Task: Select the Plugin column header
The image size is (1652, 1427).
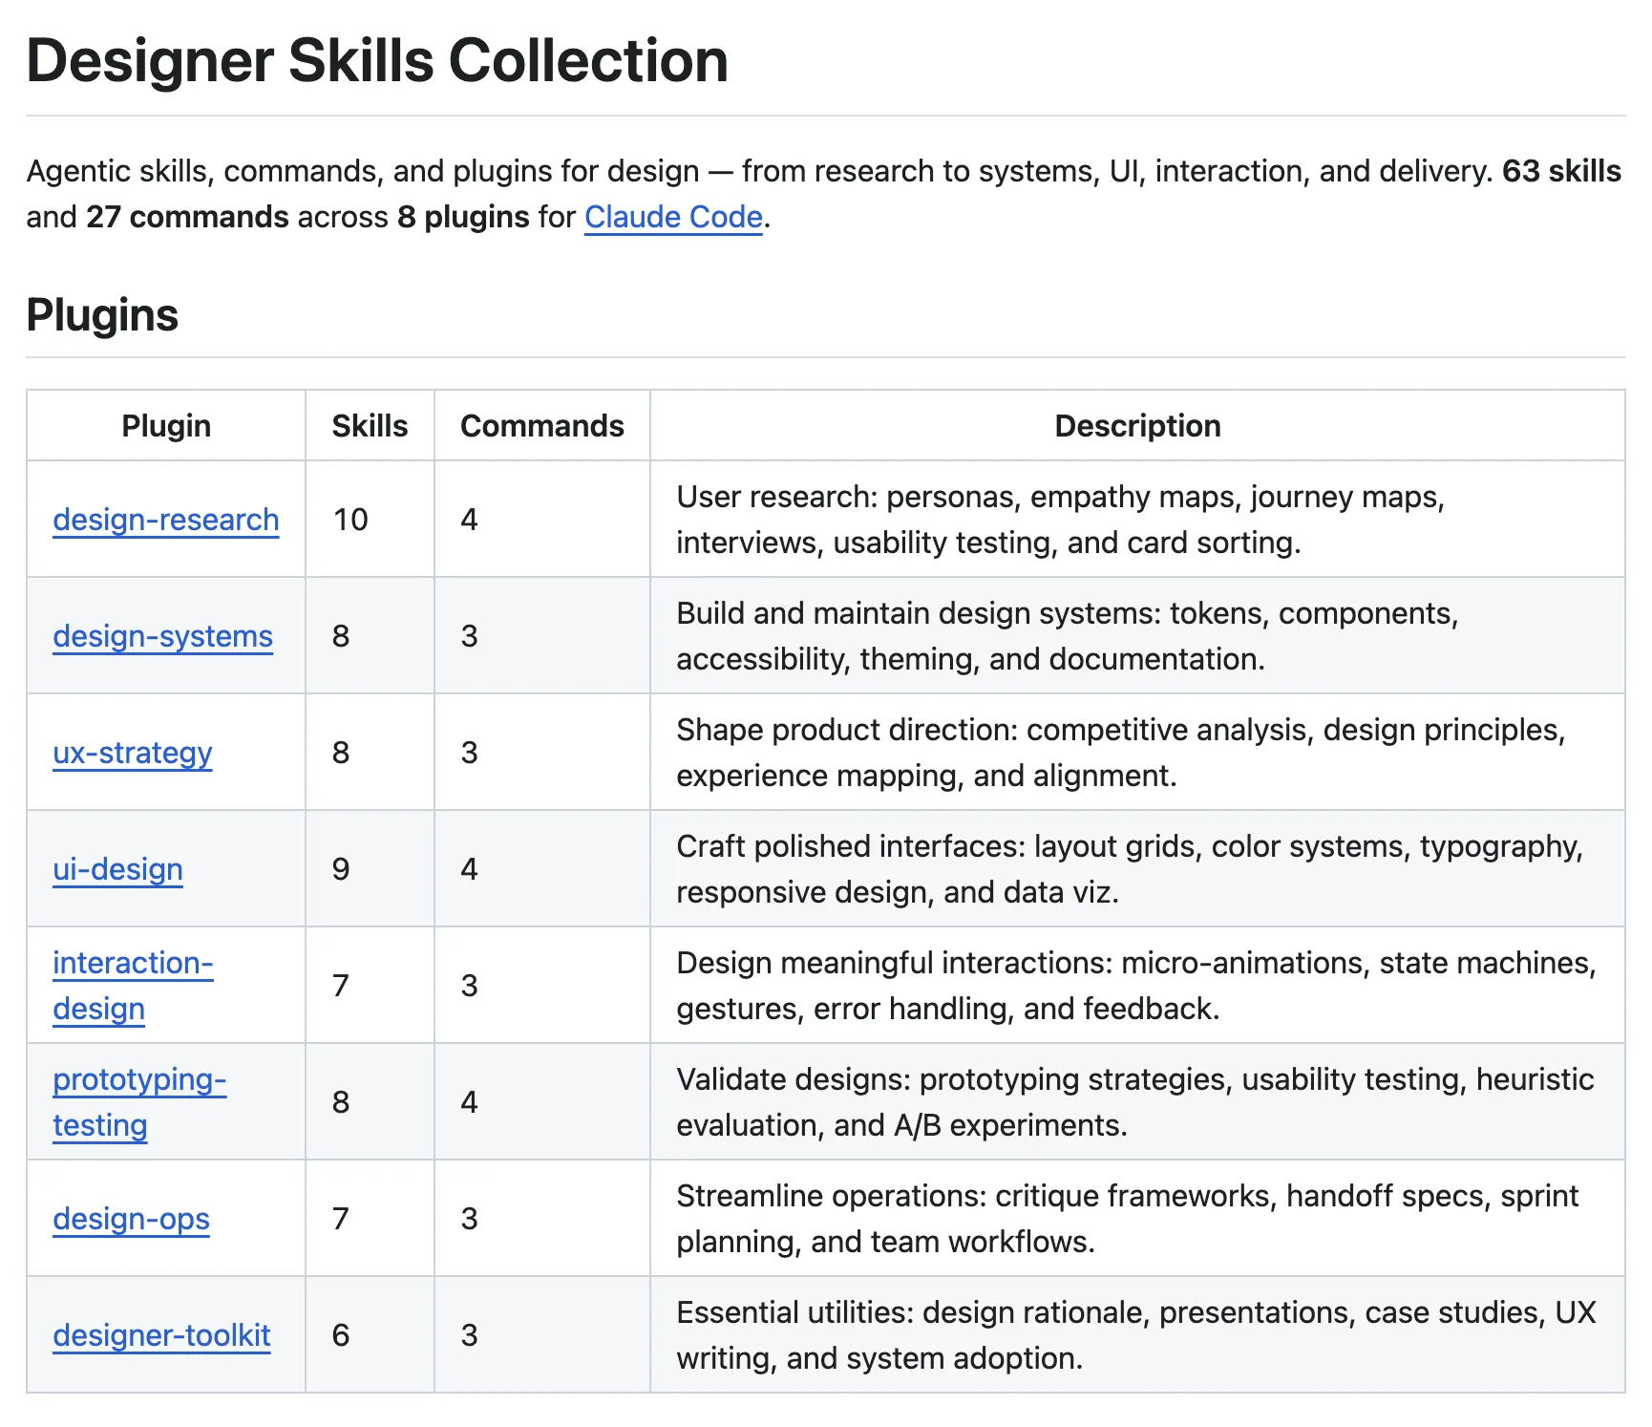Action: pyautogui.click(x=166, y=426)
